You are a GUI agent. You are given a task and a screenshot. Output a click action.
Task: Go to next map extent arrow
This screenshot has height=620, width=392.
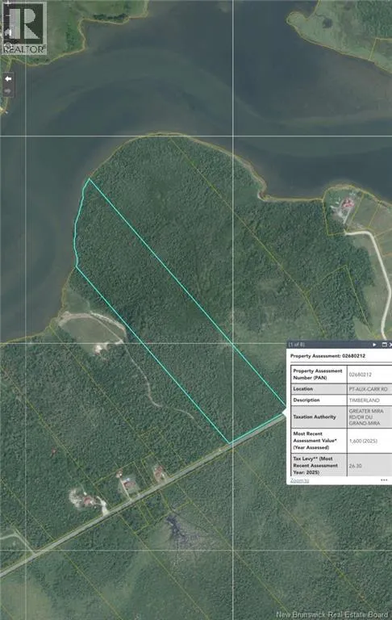(x=8, y=90)
